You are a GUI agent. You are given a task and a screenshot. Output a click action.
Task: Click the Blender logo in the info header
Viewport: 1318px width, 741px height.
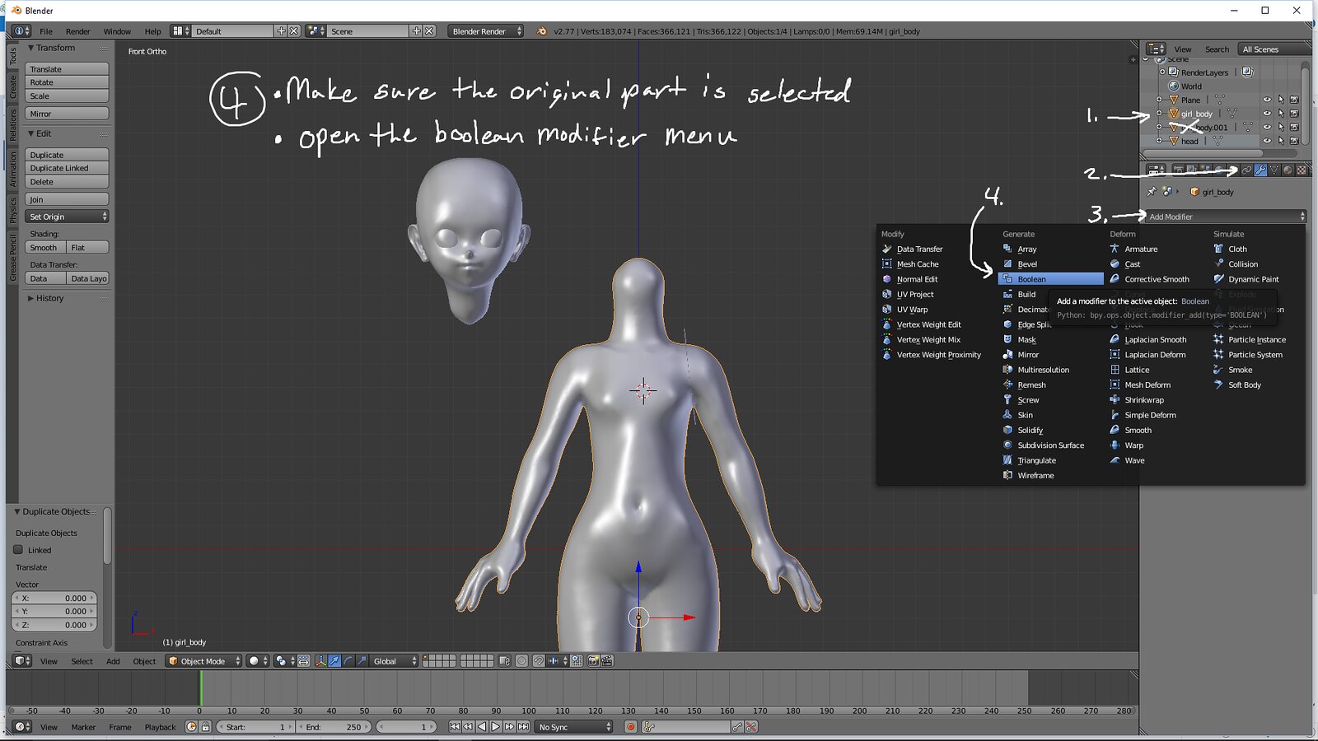541,31
